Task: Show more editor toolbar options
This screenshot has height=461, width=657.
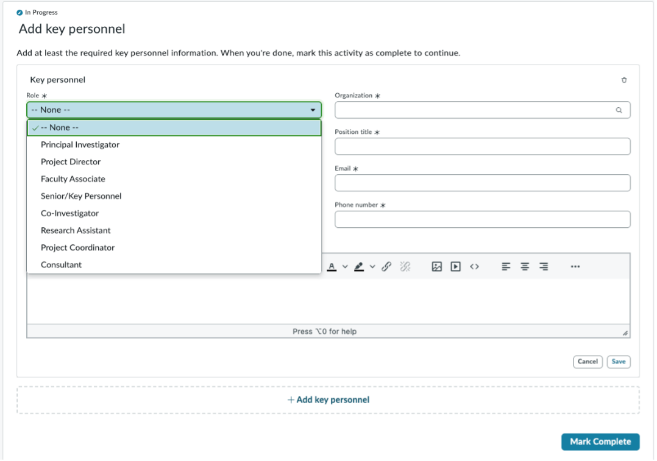Action: tap(575, 267)
